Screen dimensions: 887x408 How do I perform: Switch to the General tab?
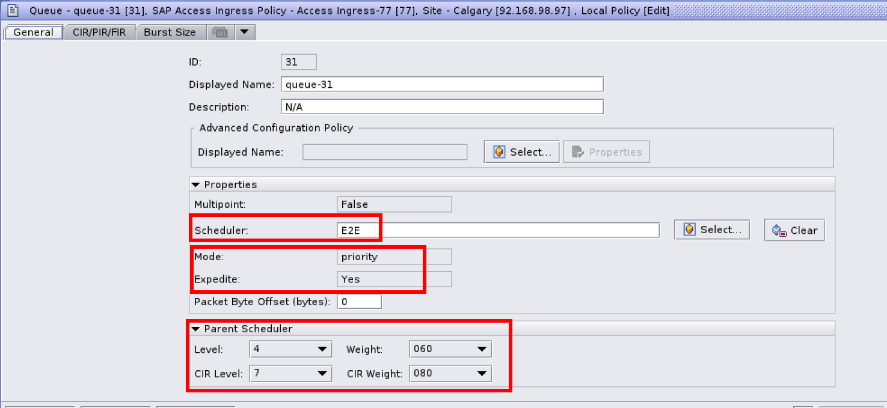coord(33,32)
